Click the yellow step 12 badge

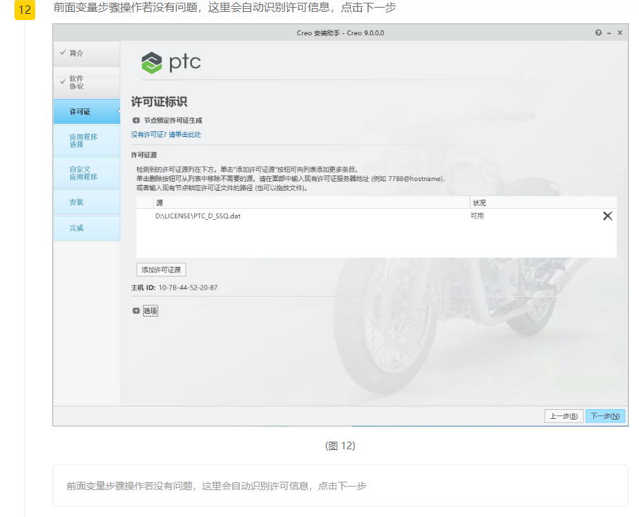click(25, 10)
